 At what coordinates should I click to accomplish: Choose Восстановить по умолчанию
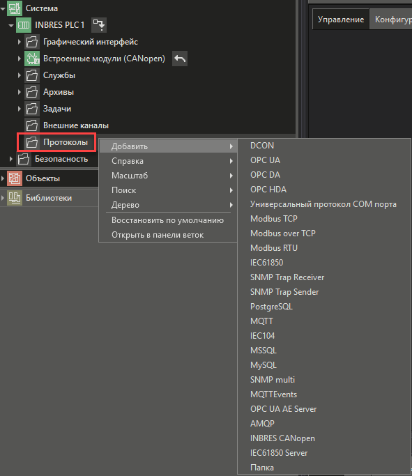[x=168, y=220]
